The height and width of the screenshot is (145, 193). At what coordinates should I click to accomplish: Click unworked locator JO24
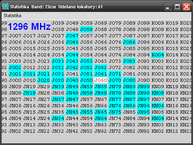[44, 55]
